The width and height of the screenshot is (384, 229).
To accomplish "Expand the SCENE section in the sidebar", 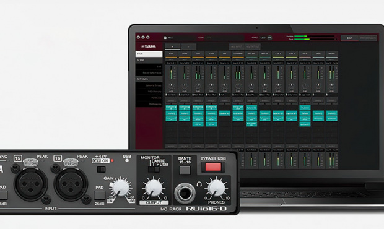I will [149, 60].
